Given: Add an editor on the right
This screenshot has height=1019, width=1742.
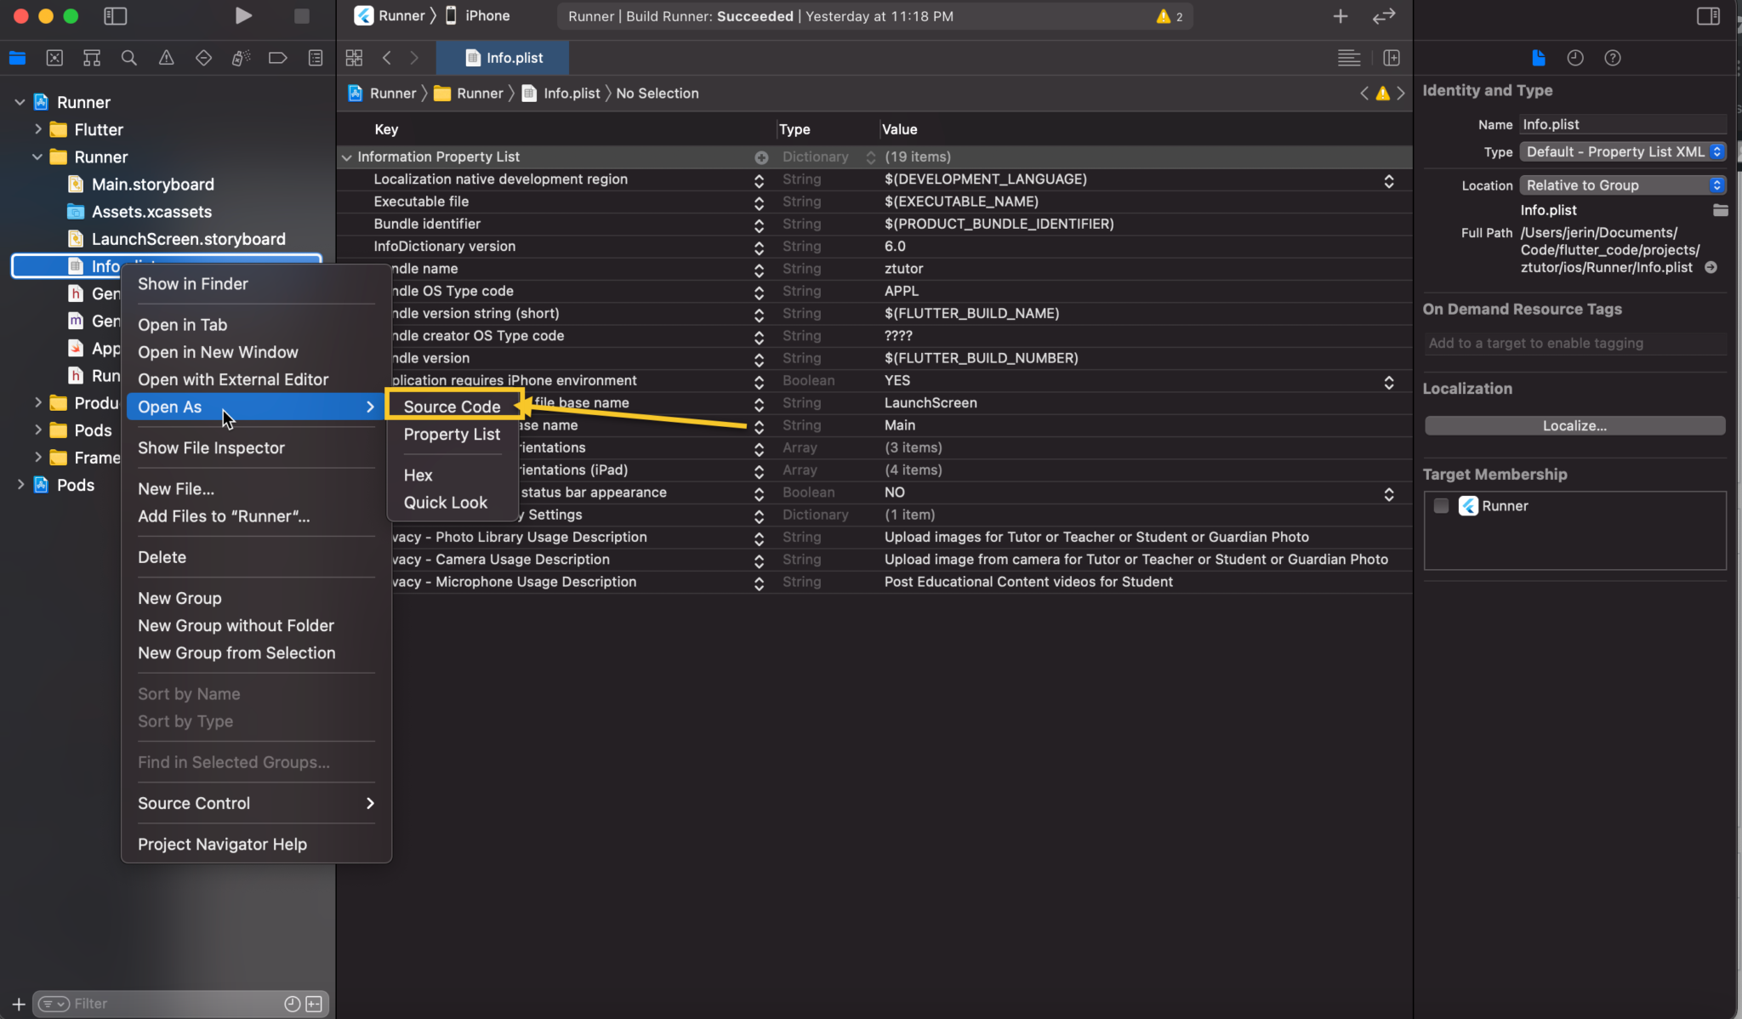Looking at the screenshot, I should point(1392,58).
